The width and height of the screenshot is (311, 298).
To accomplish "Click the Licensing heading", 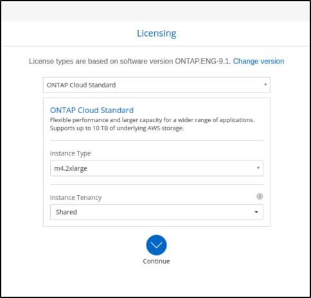I will [157, 33].
